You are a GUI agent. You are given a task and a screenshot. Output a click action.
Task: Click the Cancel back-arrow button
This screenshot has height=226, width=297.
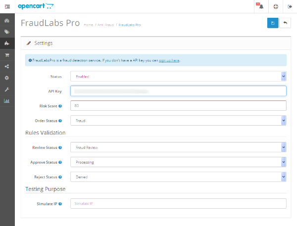click(x=285, y=23)
